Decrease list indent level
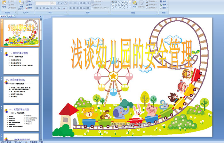The width and height of the screenshot is (224, 143). (81, 3)
